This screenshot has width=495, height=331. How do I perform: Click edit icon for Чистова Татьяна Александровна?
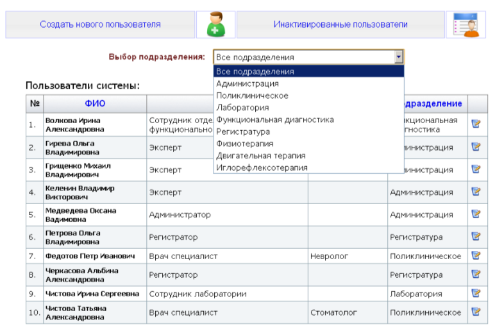(476, 312)
